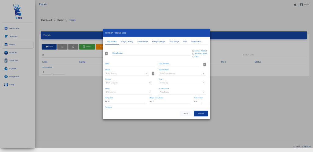Click Produk breadcrumb link
Image resolution: width=313 pixels, height=152 pixels.
click(72, 20)
